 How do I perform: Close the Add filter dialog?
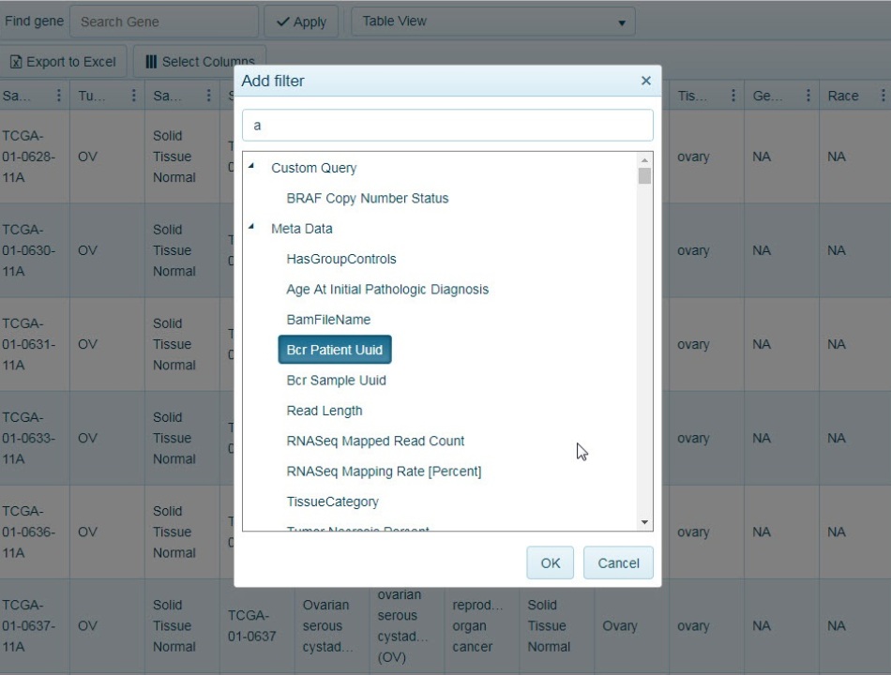pyautogui.click(x=645, y=81)
